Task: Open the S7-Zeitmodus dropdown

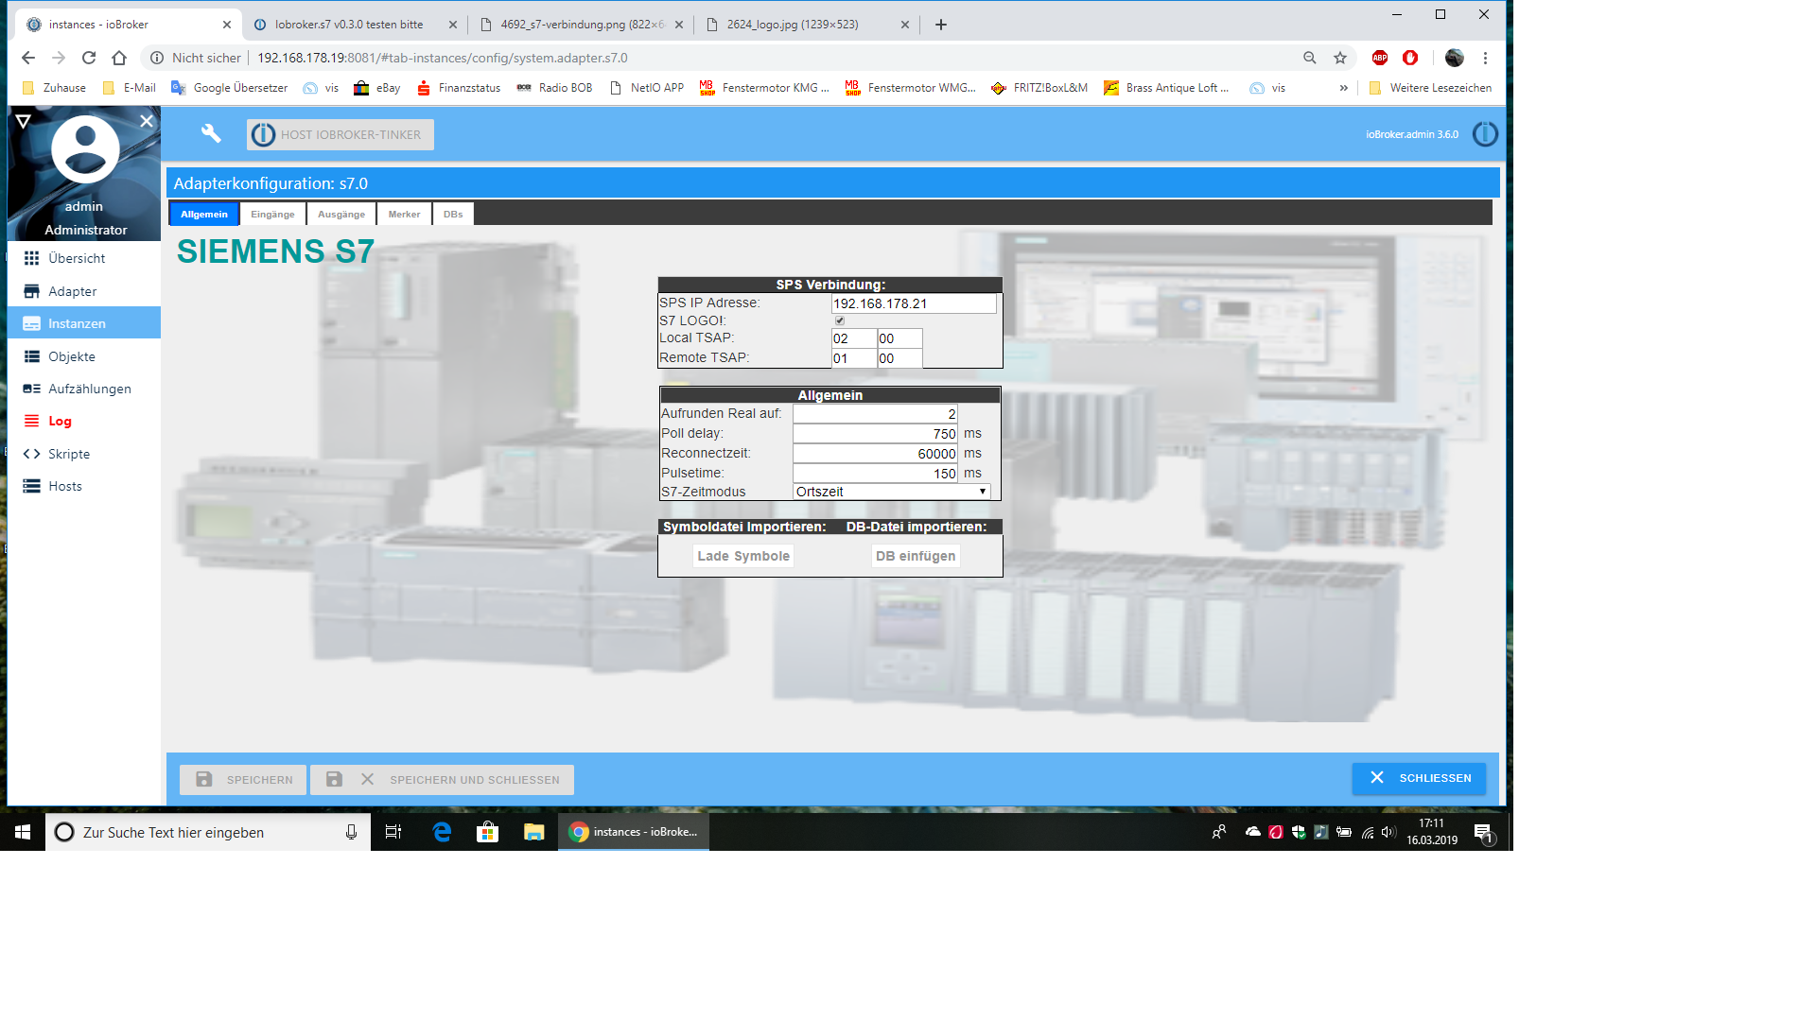Action: pyautogui.click(x=891, y=492)
